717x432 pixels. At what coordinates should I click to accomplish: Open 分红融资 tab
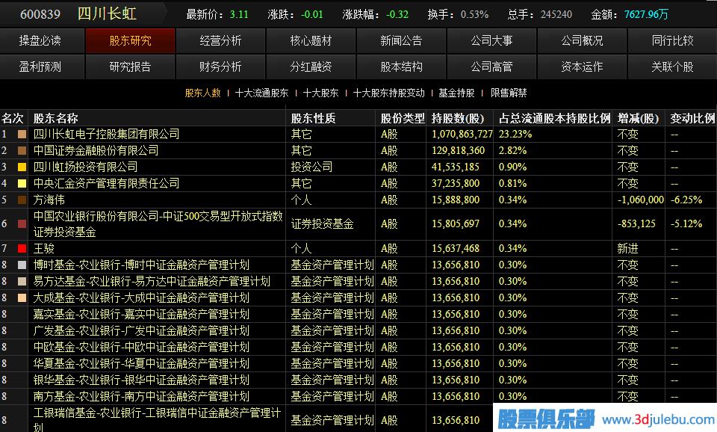pyautogui.click(x=311, y=67)
